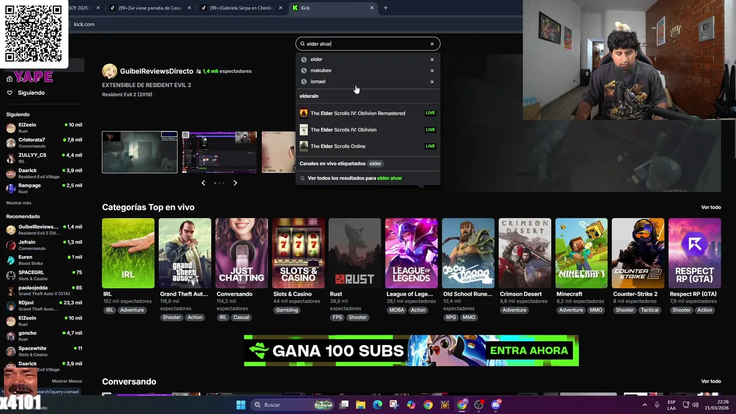The width and height of the screenshot is (736, 414).
Task: Open goncho recommended channel
Action: pyautogui.click(x=44, y=336)
